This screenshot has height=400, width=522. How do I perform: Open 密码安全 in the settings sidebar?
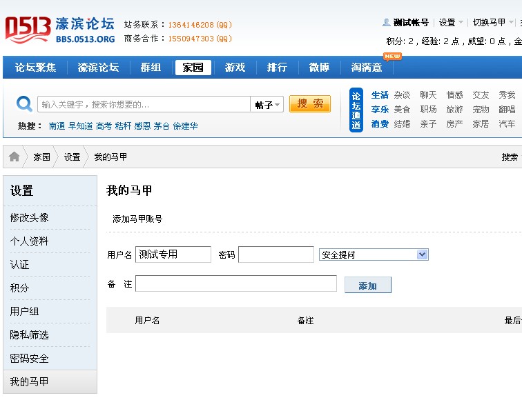(29, 359)
